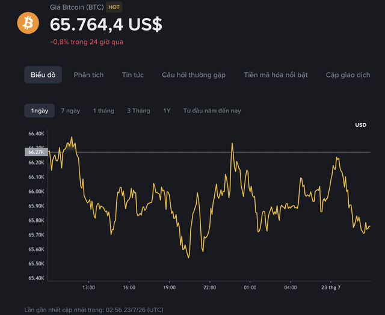Click the 23 thg 7 date label
The width and height of the screenshot is (385, 315).
(x=331, y=287)
